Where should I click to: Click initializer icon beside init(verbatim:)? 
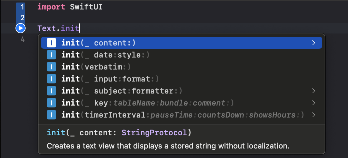51,67
